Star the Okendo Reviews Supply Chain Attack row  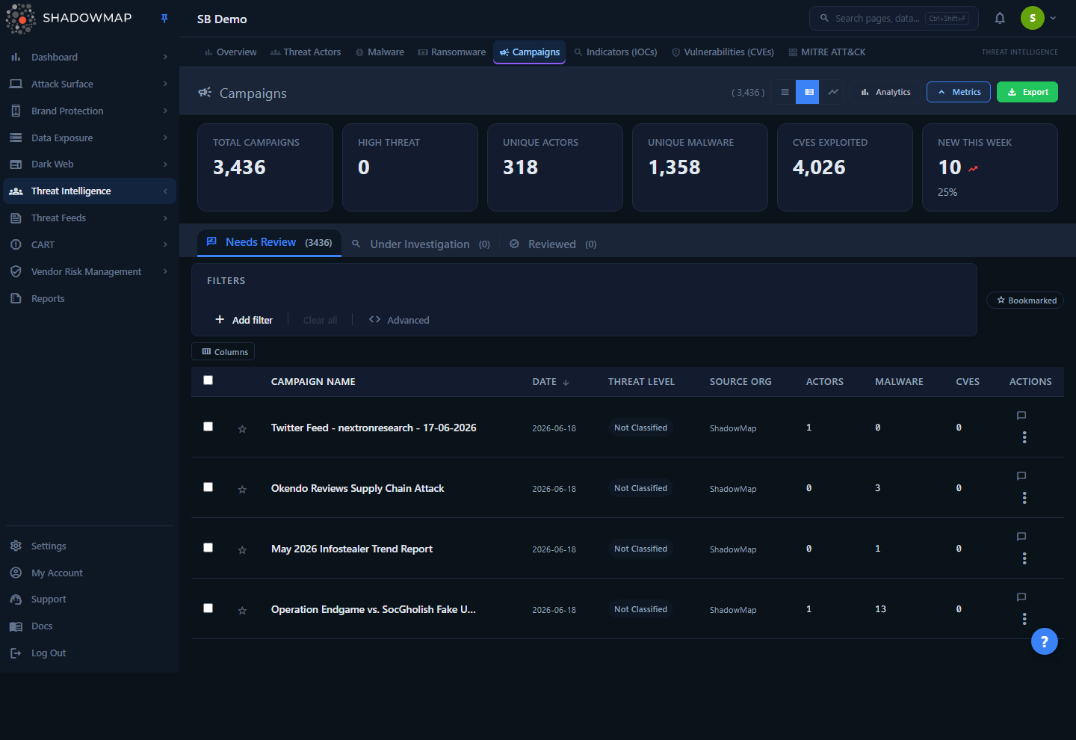coord(242,490)
